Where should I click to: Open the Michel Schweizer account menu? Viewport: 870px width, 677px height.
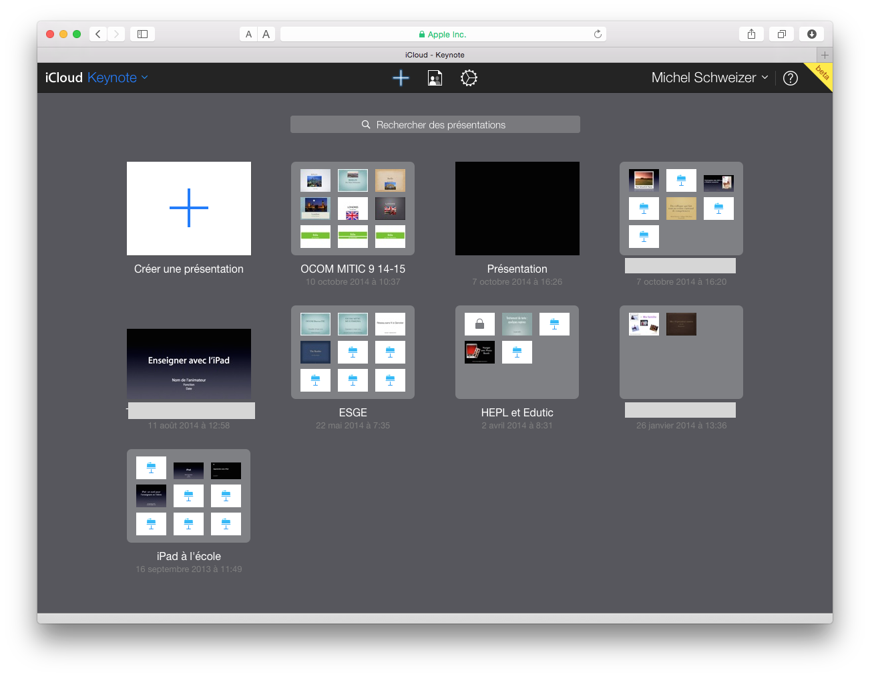[709, 78]
